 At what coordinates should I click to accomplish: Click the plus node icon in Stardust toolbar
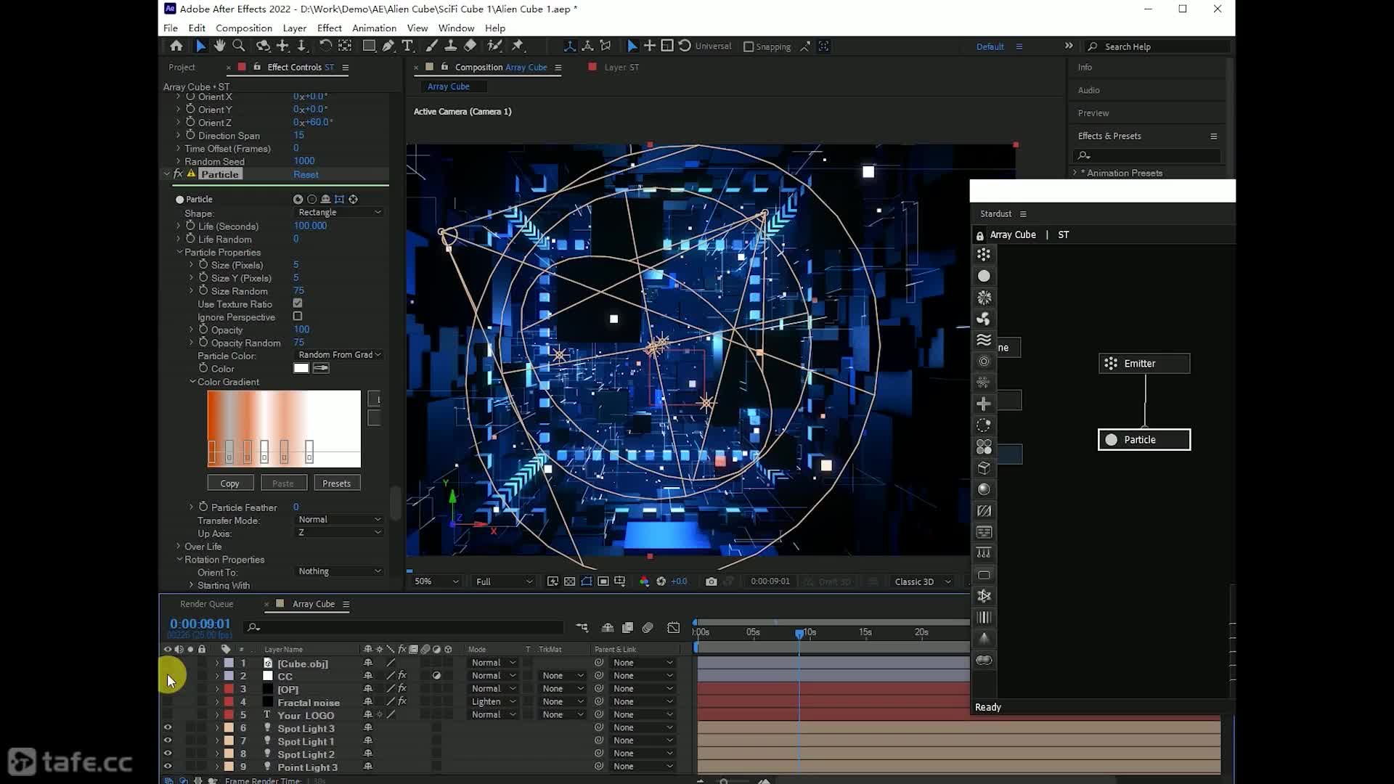pyautogui.click(x=984, y=404)
